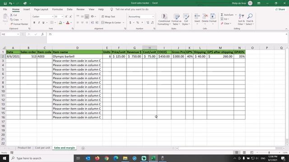The width and height of the screenshot is (289, 162).
Task: Open Merge & Center dropdown arrow
Action: (123, 22)
